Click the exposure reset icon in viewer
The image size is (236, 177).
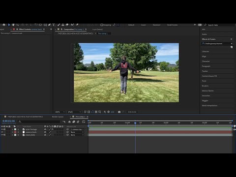pos(109,112)
